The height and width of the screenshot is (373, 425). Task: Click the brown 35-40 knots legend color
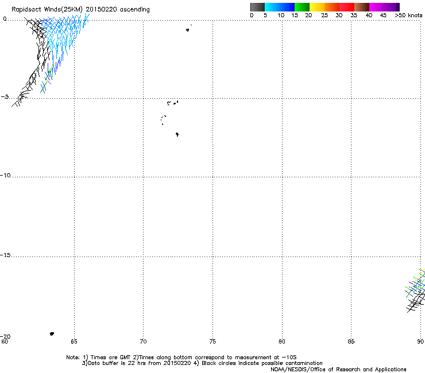362,7
